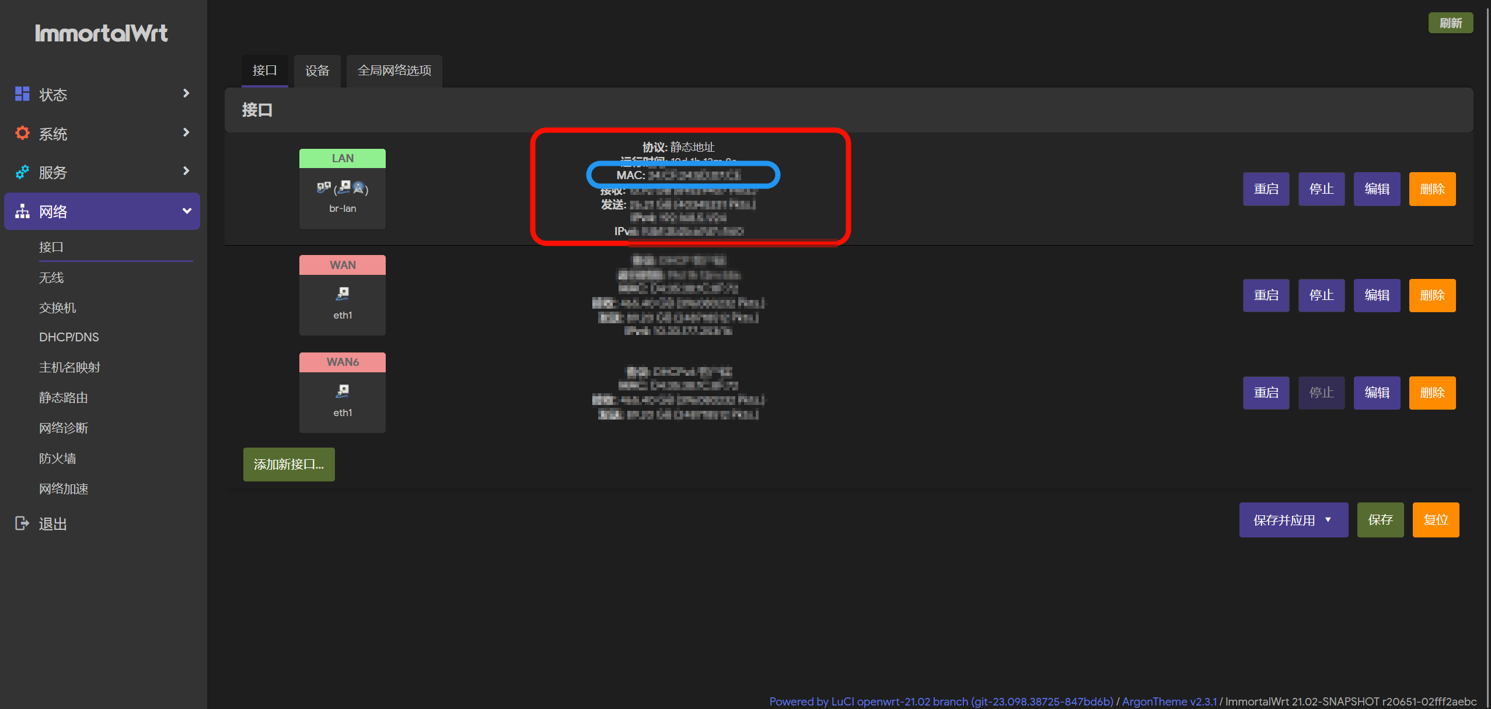This screenshot has height=709, width=1491.
Task: Expand the 状态 menu chevron
Action: [x=186, y=93]
